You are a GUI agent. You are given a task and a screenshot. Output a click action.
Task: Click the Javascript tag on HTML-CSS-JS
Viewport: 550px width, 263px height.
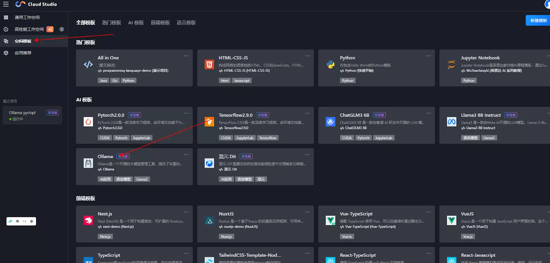[242, 80]
